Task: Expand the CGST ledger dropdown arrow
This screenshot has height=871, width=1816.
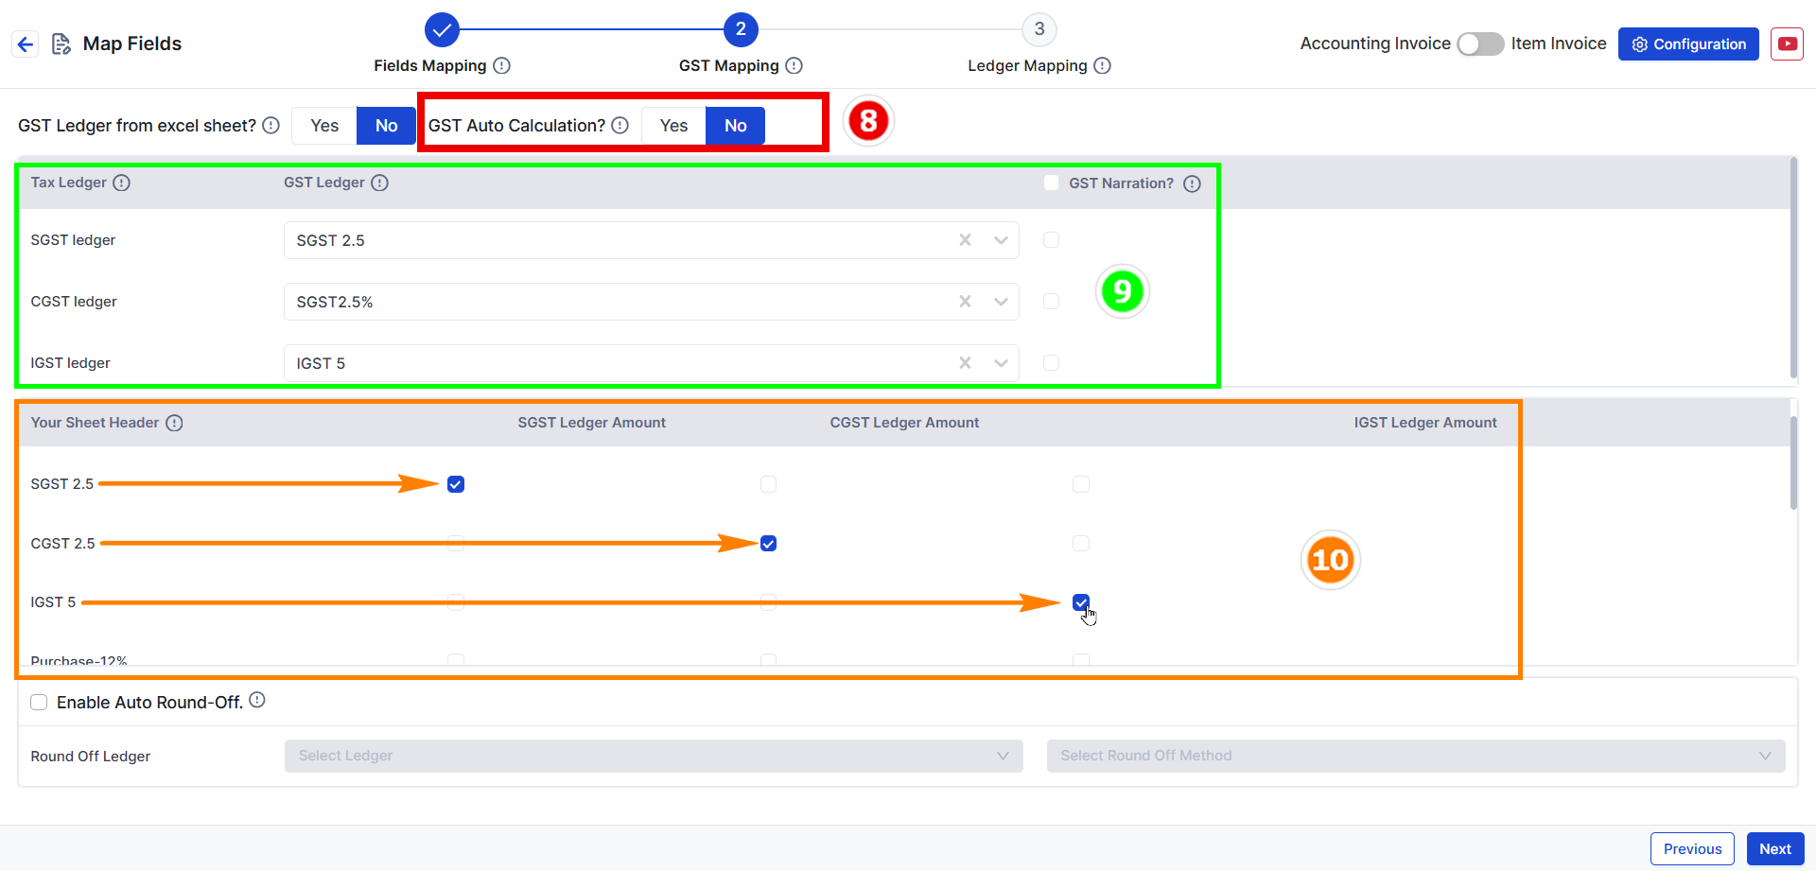Action: coord(1001,302)
